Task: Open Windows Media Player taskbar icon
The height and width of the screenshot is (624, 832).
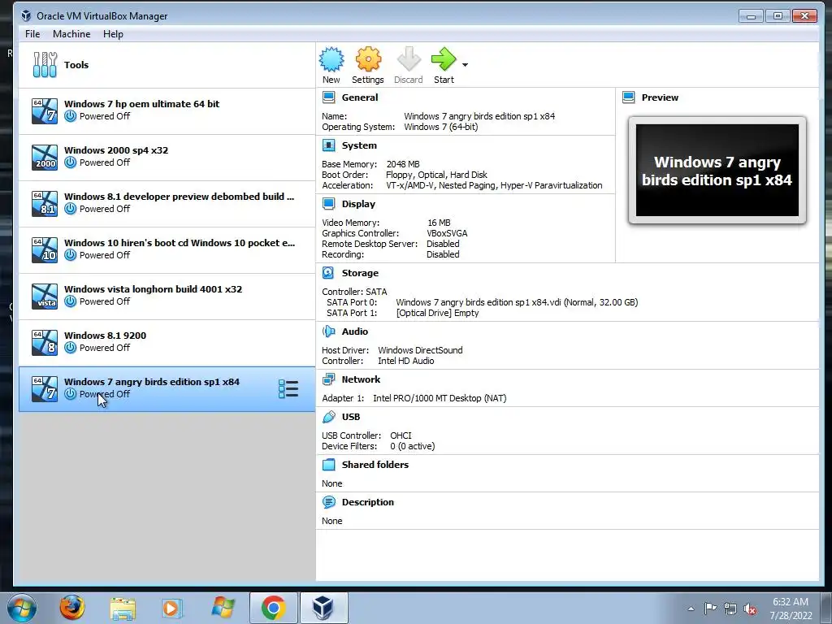Action: pyautogui.click(x=171, y=608)
